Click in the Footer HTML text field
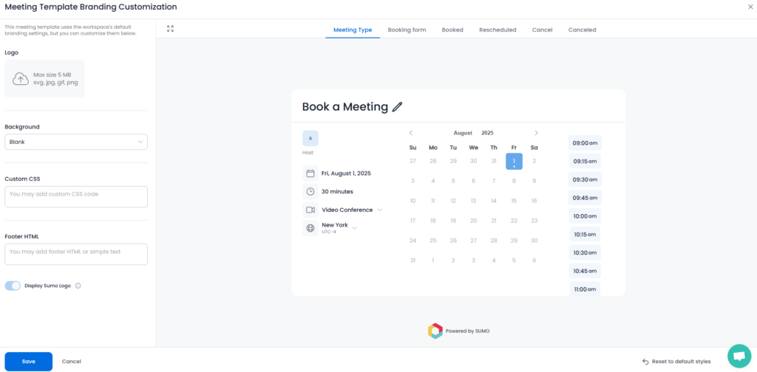Image resolution: width=757 pixels, height=372 pixels. 76,254
